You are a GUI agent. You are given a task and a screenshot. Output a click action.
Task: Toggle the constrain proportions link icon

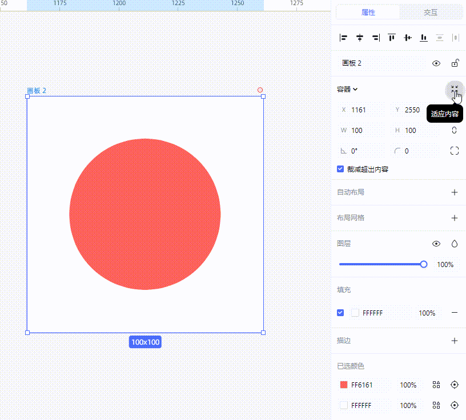(x=454, y=130)
